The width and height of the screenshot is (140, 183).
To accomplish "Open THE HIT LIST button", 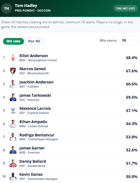I will click(x=125, y=8).
